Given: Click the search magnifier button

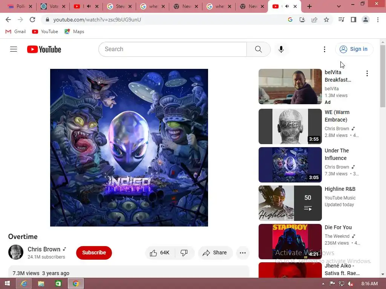Looking at the screenshot, I should point(259,49).
